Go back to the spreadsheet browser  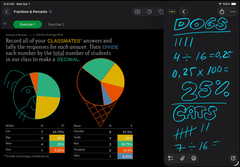click(7, 12)
